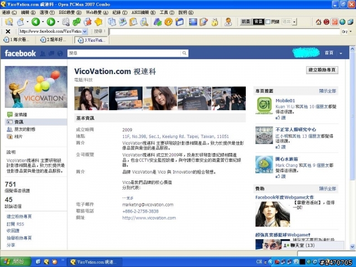
Task: Click the blue screen picture toolbar icon
Action: pos(193,22)
